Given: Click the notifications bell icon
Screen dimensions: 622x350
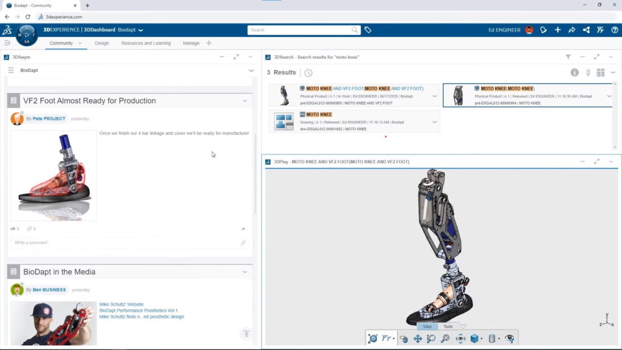Looking at the screenshot, I should pyautogui.click(x=544, y=30).
